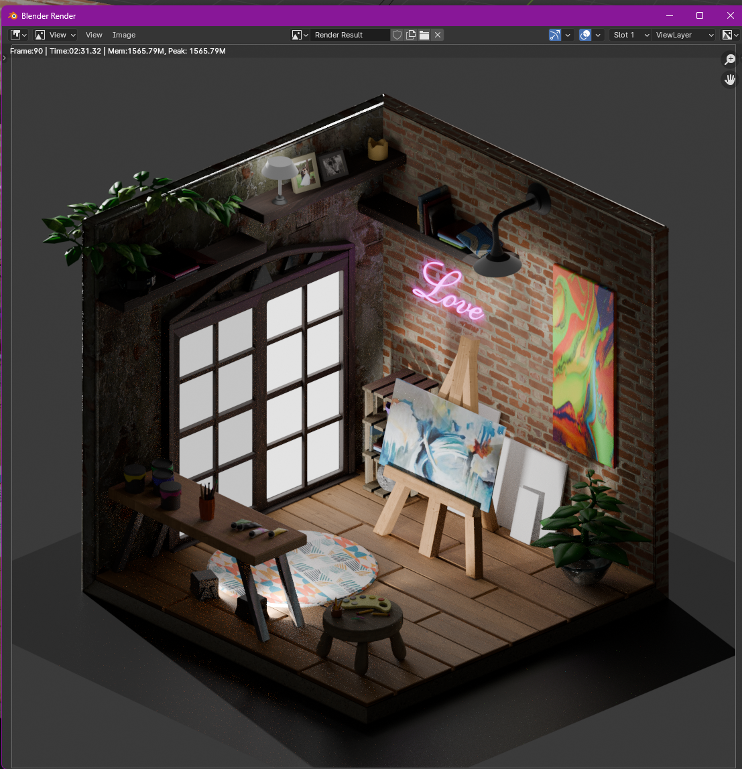Click the Render Result name field
This screenshot has width=742, height=769.
pyautogui.click(x=350, y=35)
